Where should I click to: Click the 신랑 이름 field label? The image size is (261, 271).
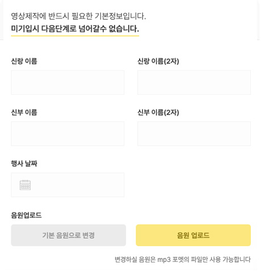(x=24, y=61)
